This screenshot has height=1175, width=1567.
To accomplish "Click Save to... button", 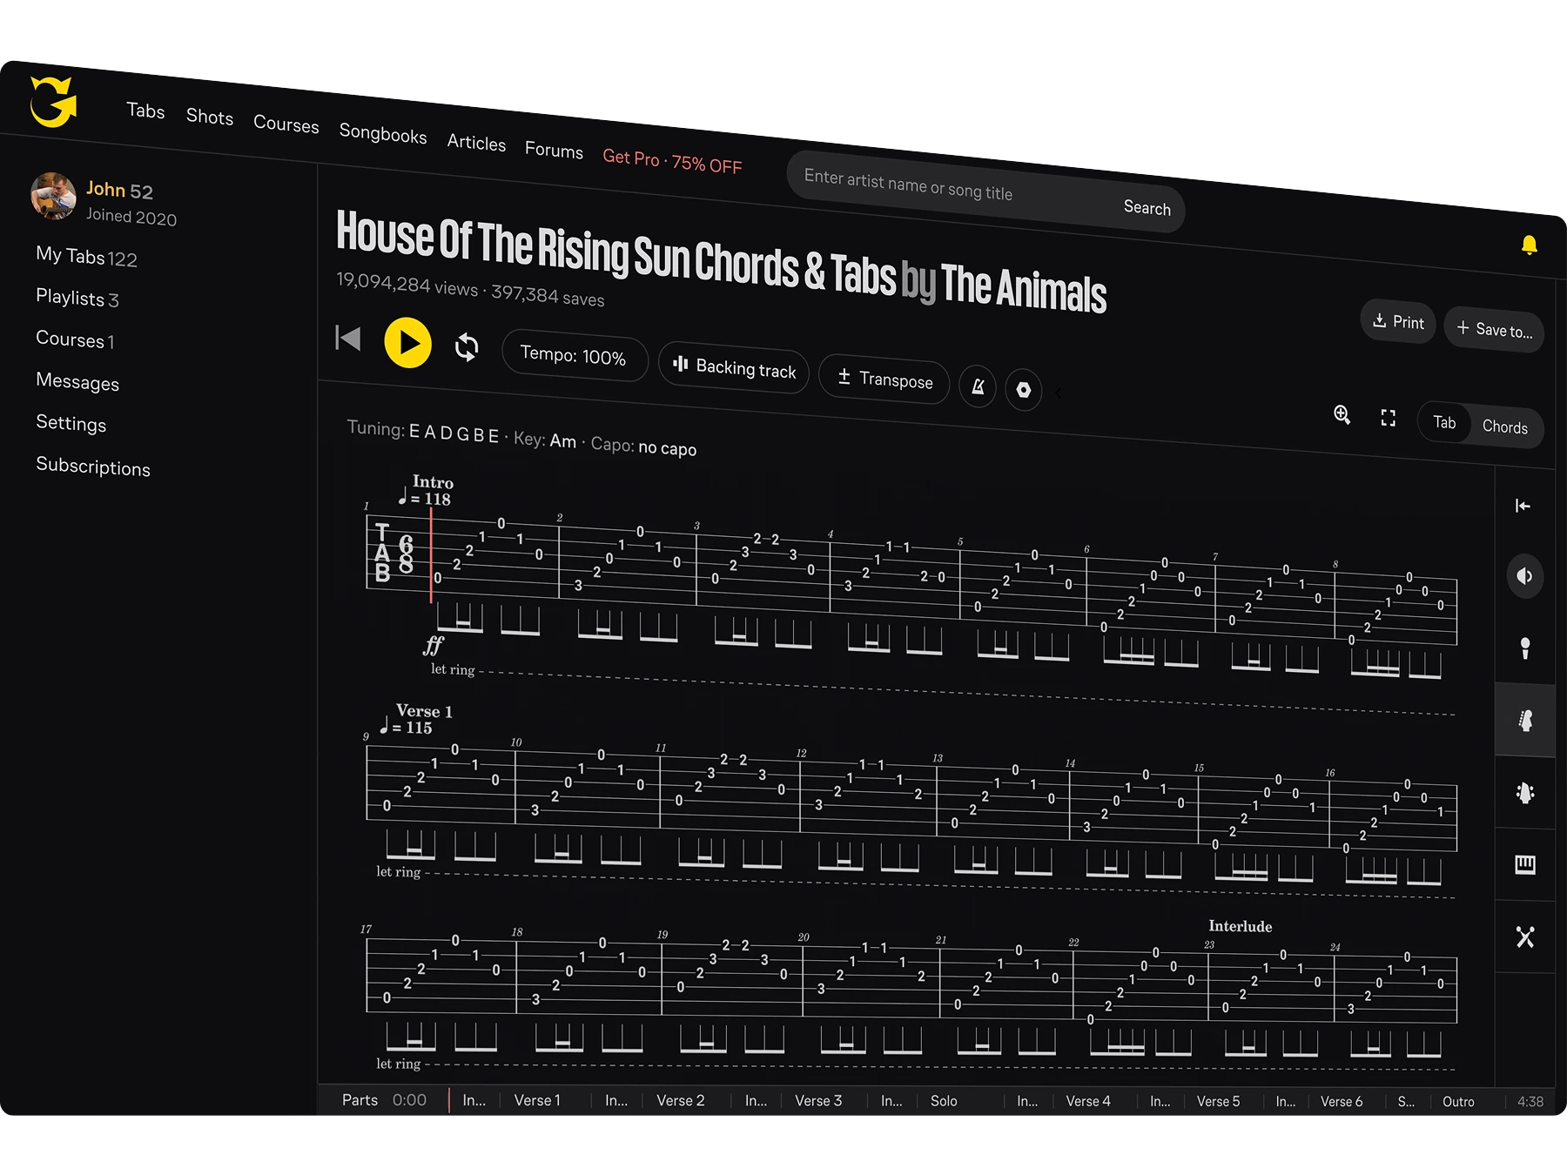I will 1495,330.
